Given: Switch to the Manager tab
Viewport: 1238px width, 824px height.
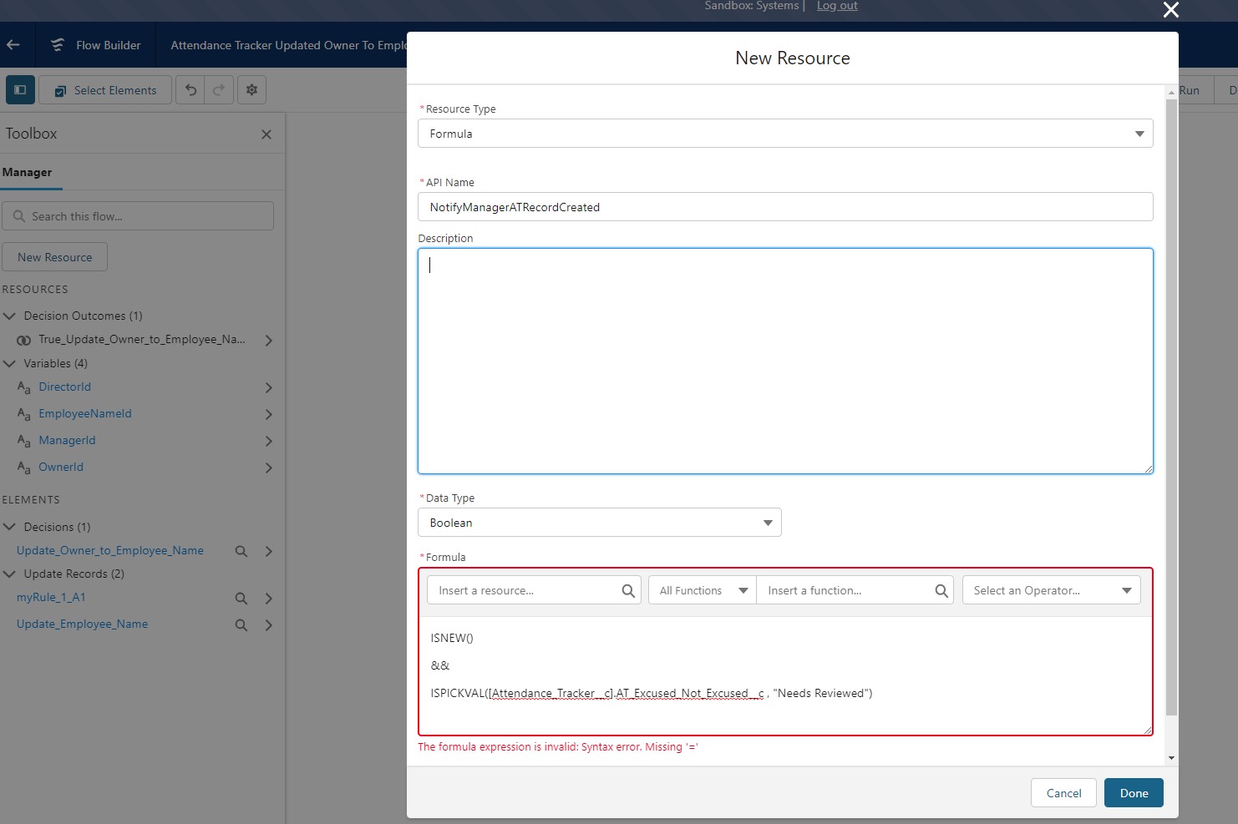Looking at the screenshot, I should pos(27,173).
